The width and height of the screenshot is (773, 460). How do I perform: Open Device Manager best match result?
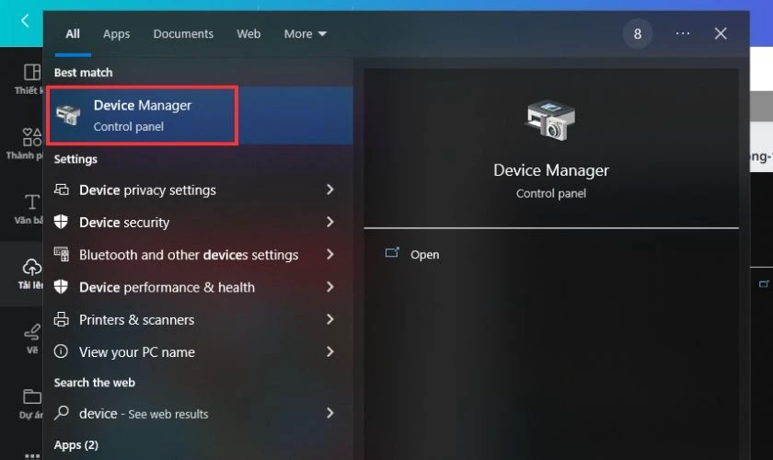[200, 115]
